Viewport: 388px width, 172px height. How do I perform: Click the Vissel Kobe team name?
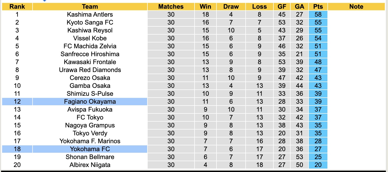coord(90,38)
